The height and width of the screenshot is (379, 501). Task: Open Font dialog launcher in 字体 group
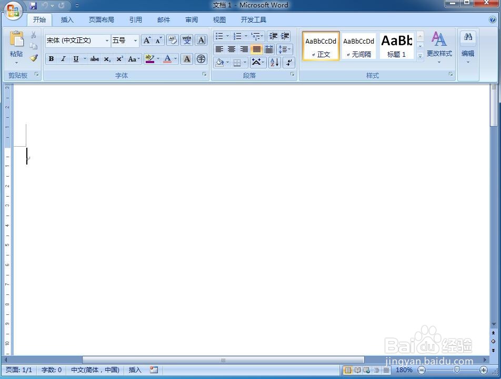coord(204,74)
